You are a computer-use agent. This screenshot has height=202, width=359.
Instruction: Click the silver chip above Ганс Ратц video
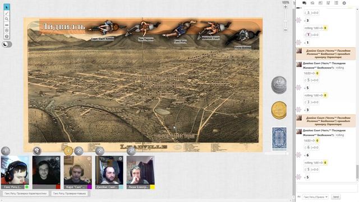tap(6, 151)
